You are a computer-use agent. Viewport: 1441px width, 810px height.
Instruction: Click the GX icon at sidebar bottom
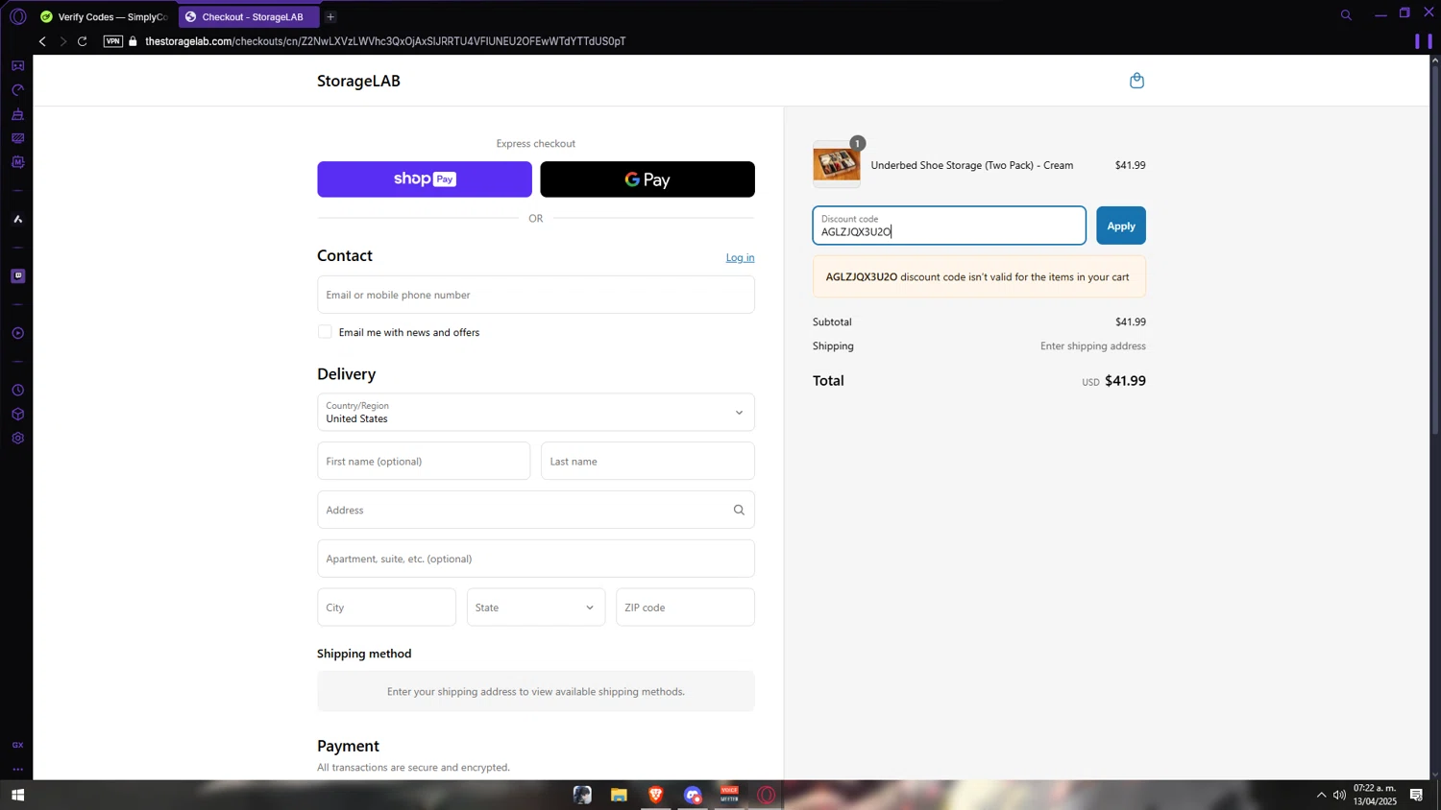[x=17, y=746]
